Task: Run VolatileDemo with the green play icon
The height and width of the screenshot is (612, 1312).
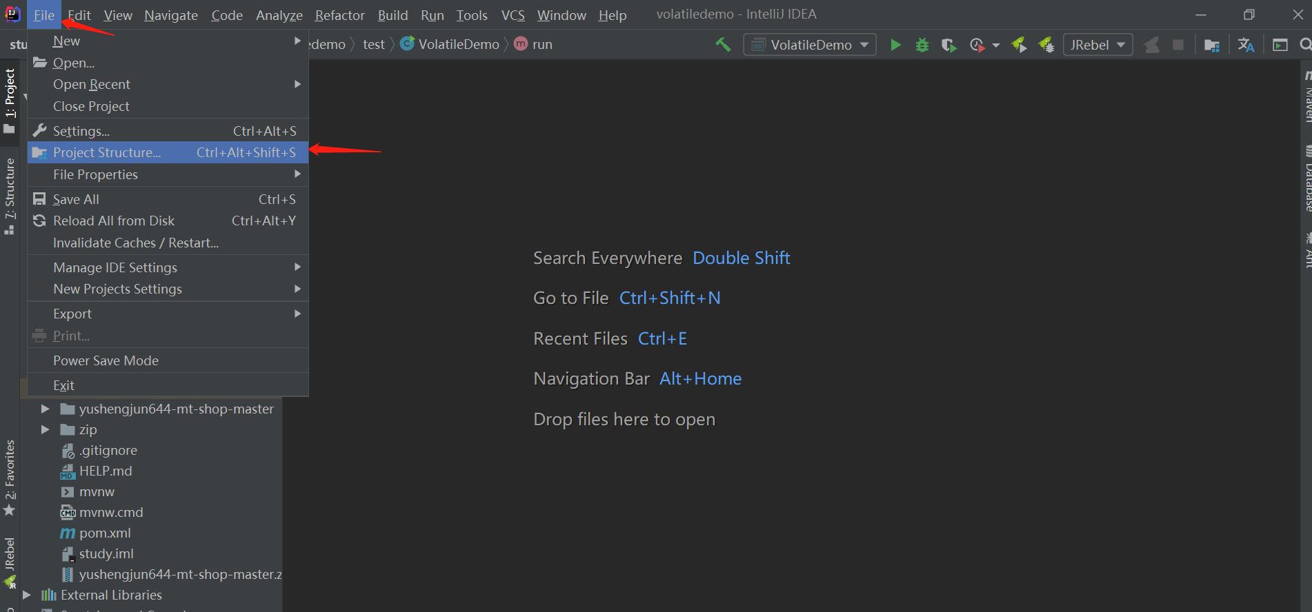Action: 895,45
